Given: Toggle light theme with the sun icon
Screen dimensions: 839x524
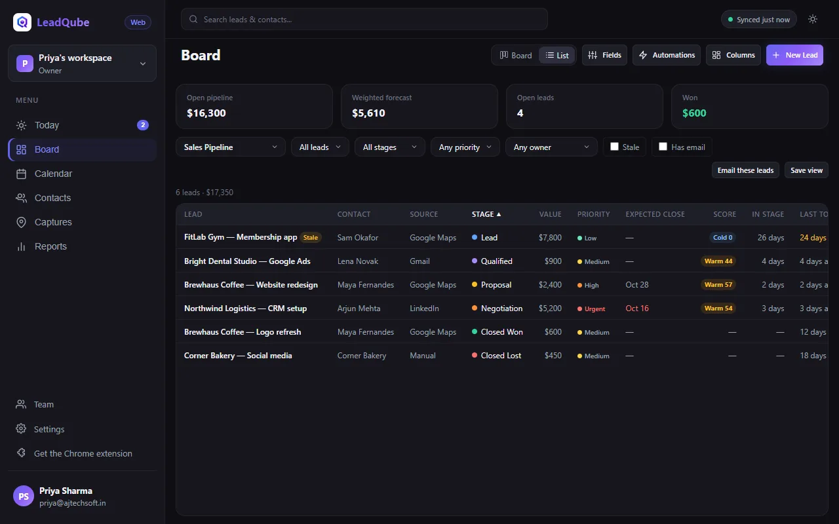Looking at the screenshot, I should pos(813,19).
